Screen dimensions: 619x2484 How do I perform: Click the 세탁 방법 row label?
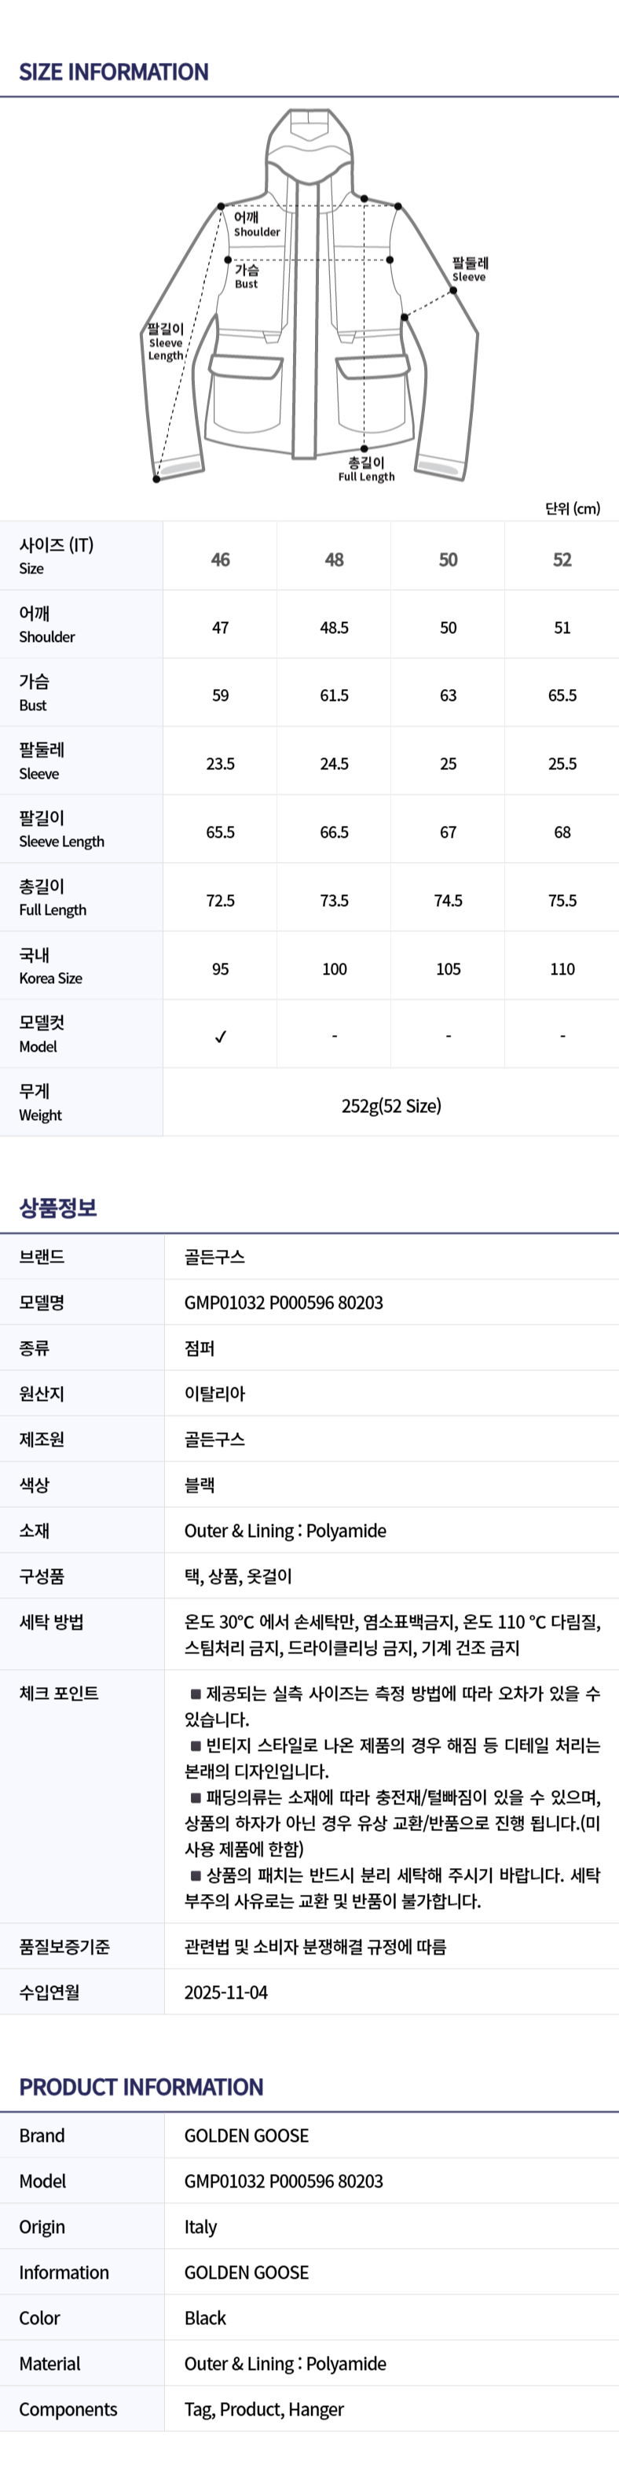(x=51, y=1622)
